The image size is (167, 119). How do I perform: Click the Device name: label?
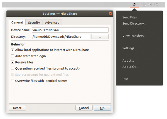pyautogui.click(x=21, y=30)
